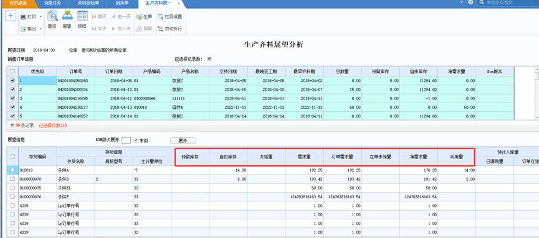Click the 在单未领量 column header

(x=381, y=157)
